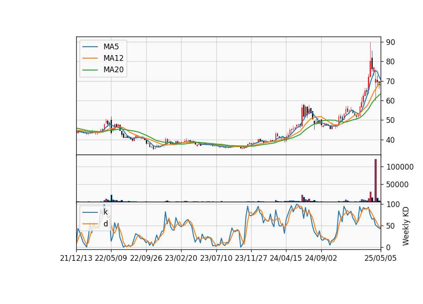423x304 pixels.
Task: Click the orange MA12 legend line swatch
Action: (x=90, y=58)
